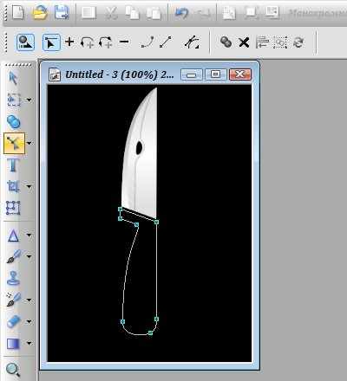Click the Save floppy disk icon
This screenshot has width=347, height=381.
pos(62,12)
